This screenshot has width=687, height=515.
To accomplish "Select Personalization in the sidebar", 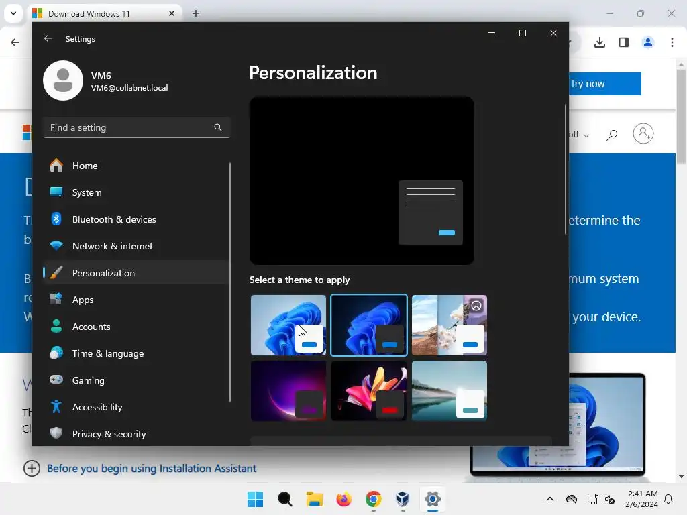I will (136, 272).
